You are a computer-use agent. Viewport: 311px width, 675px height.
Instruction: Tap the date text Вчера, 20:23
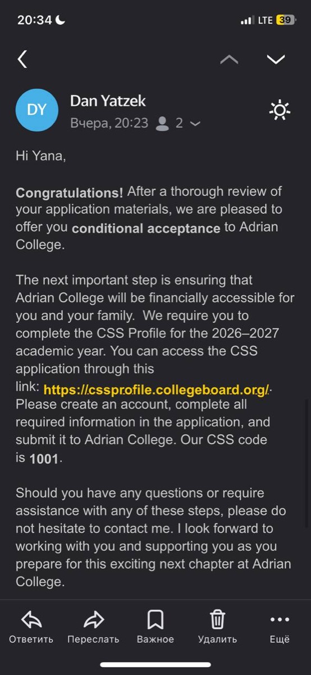coord(109,123)
